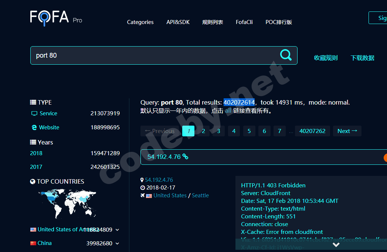Click the TYPE list icon
Screen dimensions: 387x252
(33, 102)
